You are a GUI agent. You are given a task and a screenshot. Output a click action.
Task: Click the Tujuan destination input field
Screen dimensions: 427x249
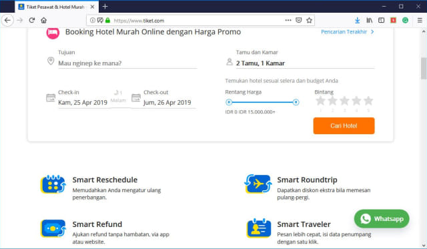coord(127,63)
